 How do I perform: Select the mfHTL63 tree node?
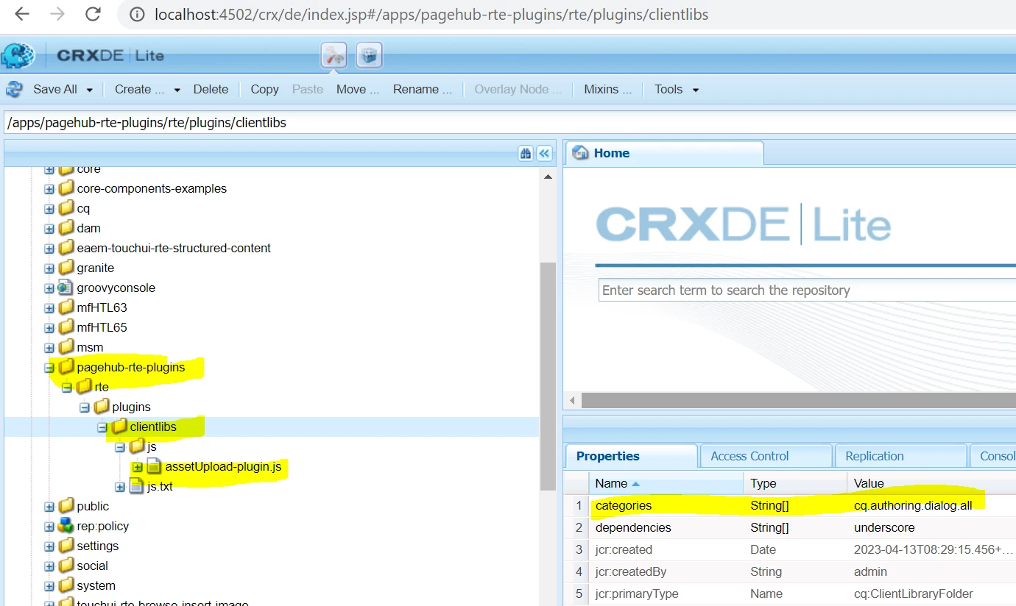tap(102, 307)
